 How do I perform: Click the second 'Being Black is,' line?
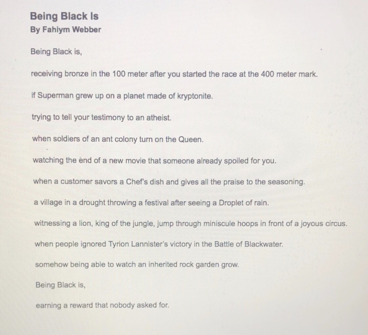[x=60, y=285]
